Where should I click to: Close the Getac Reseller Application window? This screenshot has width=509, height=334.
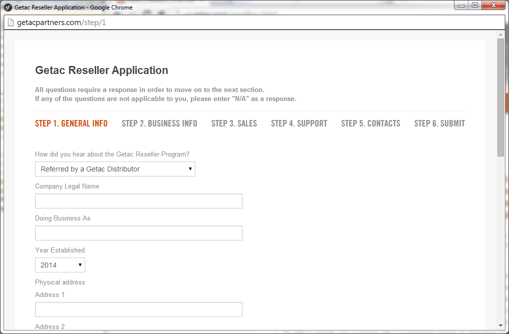tap(493, 5)
